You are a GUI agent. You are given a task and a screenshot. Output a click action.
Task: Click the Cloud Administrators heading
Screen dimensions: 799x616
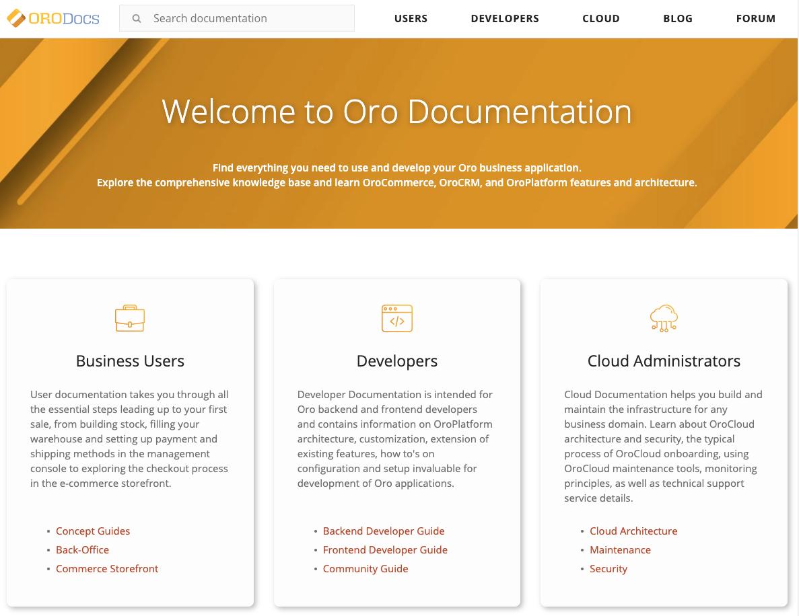pos(664,361)
